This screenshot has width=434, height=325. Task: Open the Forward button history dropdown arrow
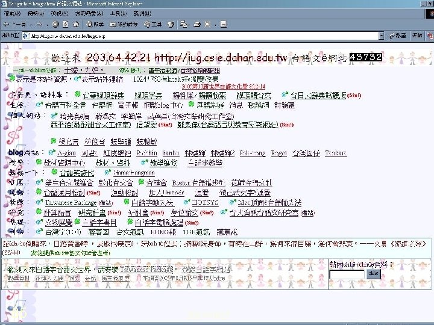(x=48, y=25)
